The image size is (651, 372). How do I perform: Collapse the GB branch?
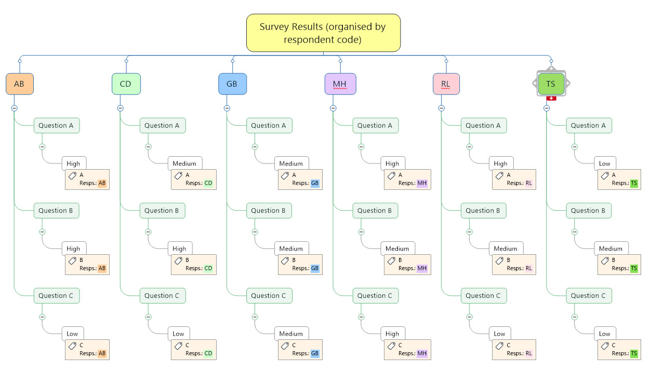coord(227,108)
